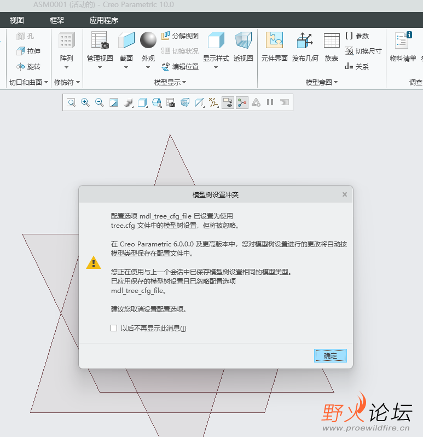Viewport: 423px width, 437px height.
Task: Select the Extrude (拉伸) tool
Action: tap(28, 51)
